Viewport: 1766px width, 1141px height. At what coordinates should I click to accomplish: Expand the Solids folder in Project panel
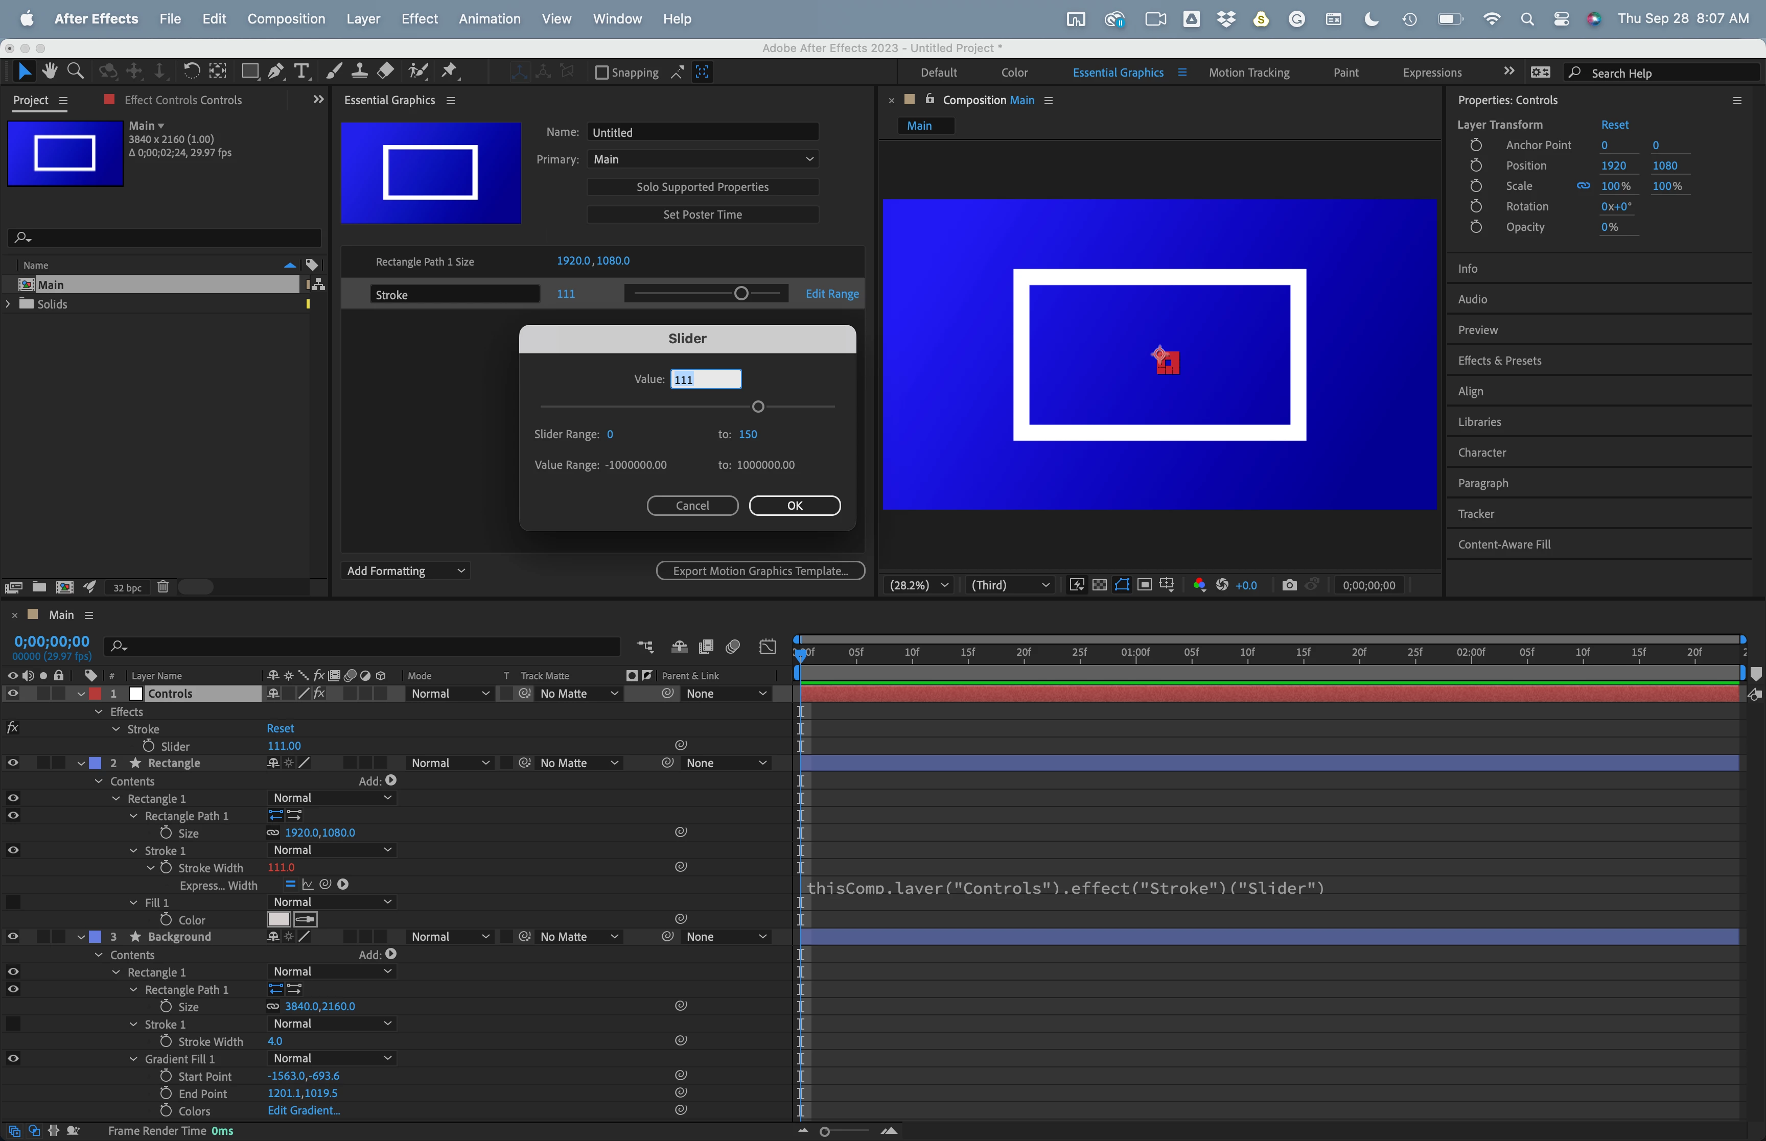pos(8,304)
